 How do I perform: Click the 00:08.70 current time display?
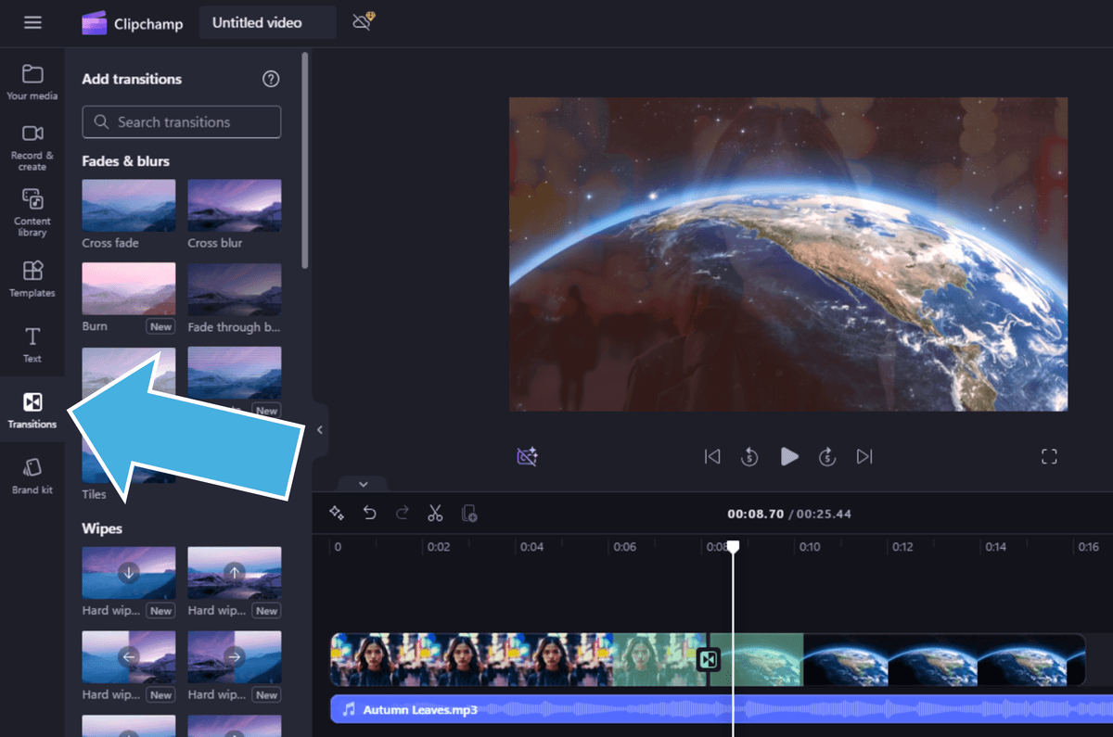(x=755, y=514)
